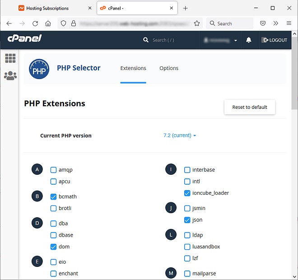The image size is (298, 280).
Task: Open the User Manager people icon in sidebar
Action: (10, 76)
